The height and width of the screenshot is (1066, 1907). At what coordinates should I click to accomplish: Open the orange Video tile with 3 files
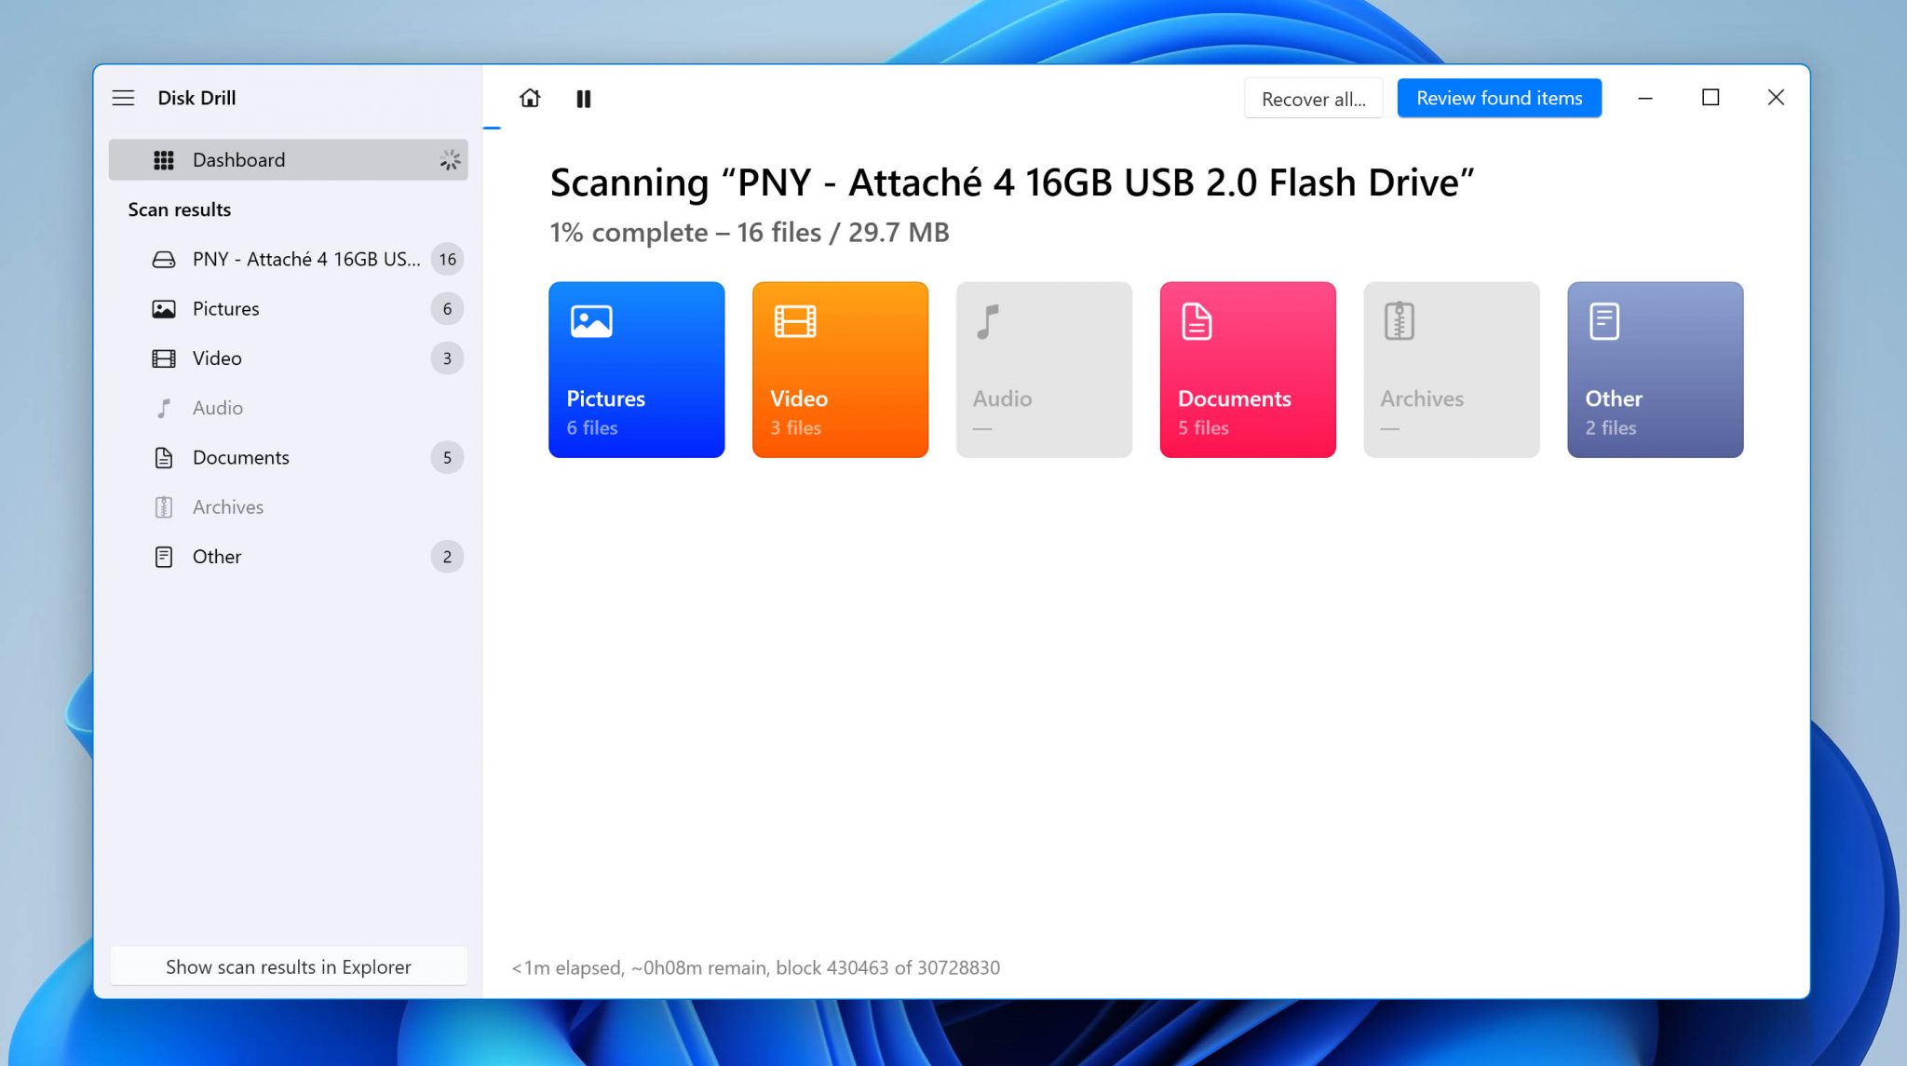(x=840, y=370)
